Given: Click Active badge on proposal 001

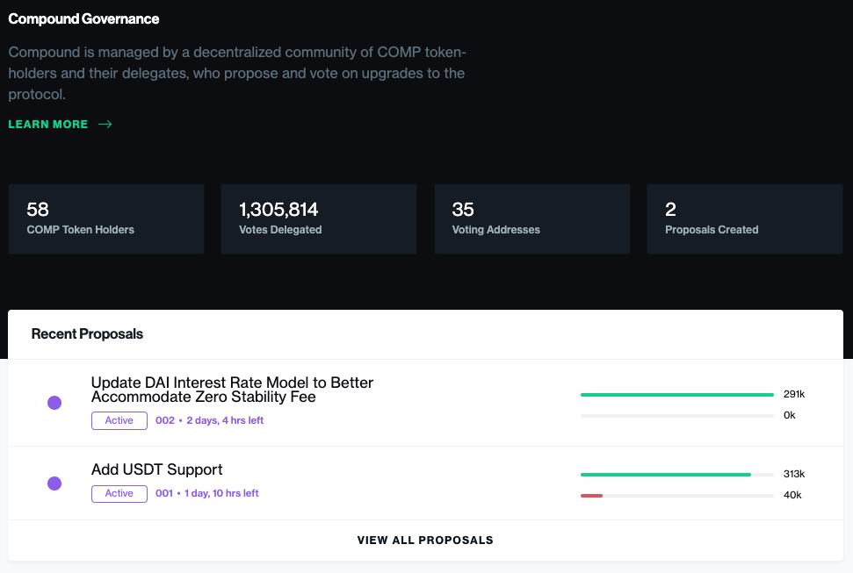Looking at the screenshot, I should [119, 494].
